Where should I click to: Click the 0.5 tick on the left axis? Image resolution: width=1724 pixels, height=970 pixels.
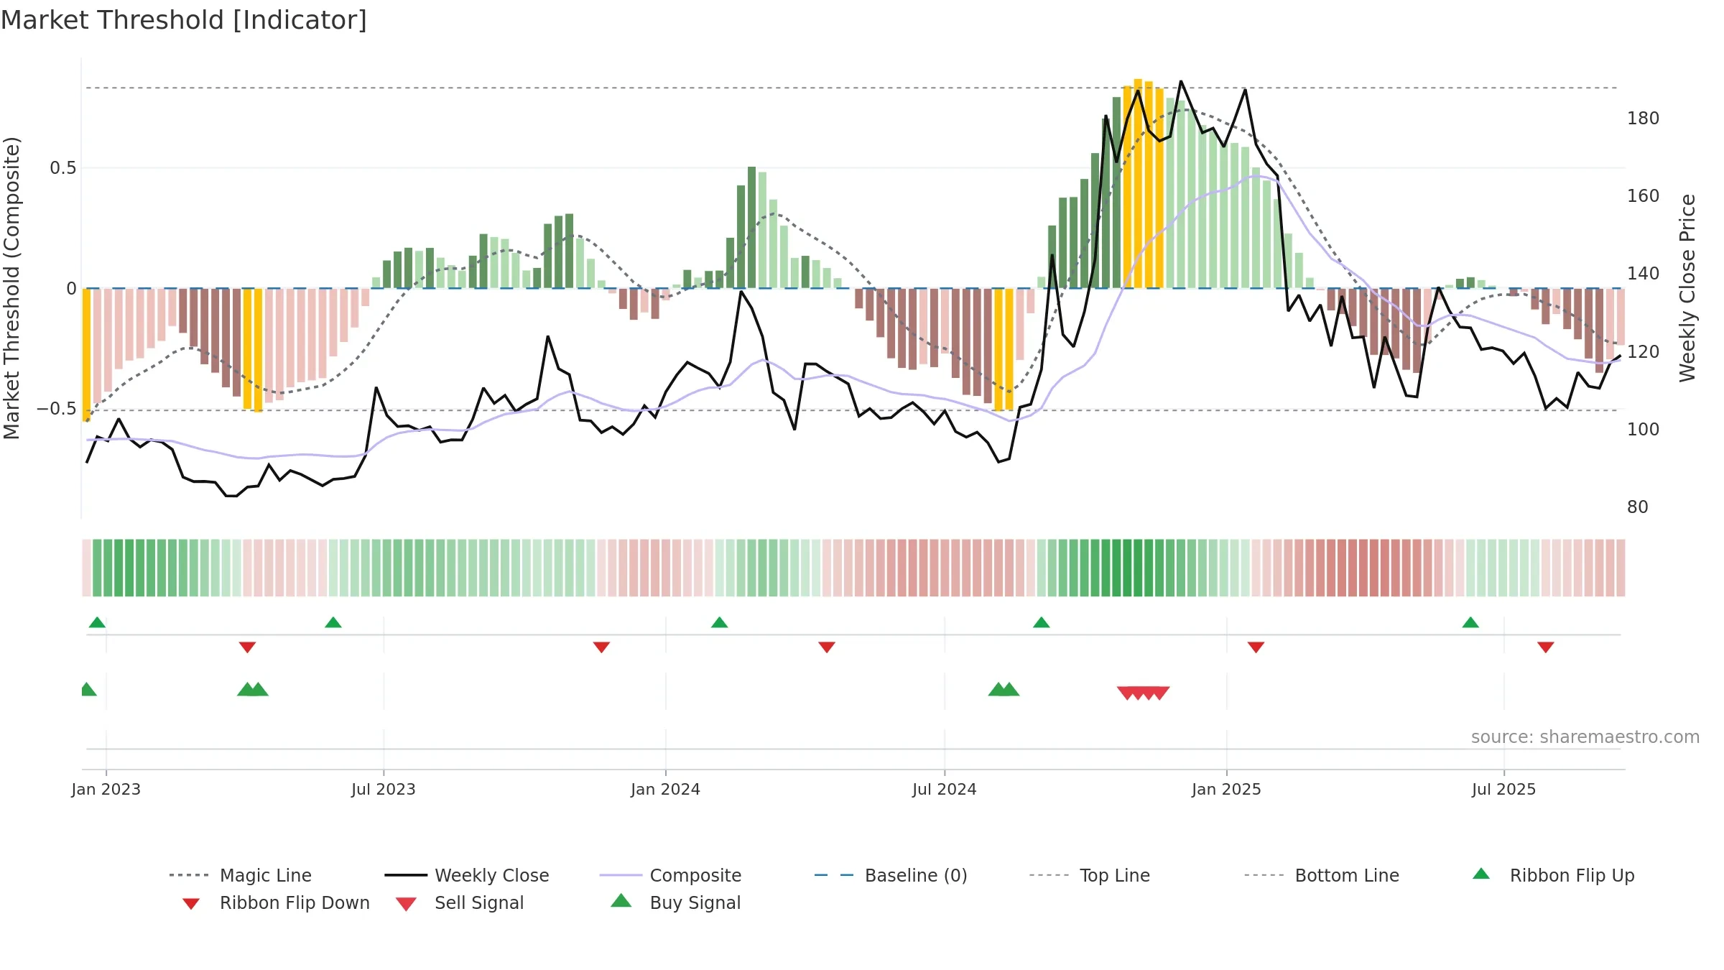click(x=62, y=168)
